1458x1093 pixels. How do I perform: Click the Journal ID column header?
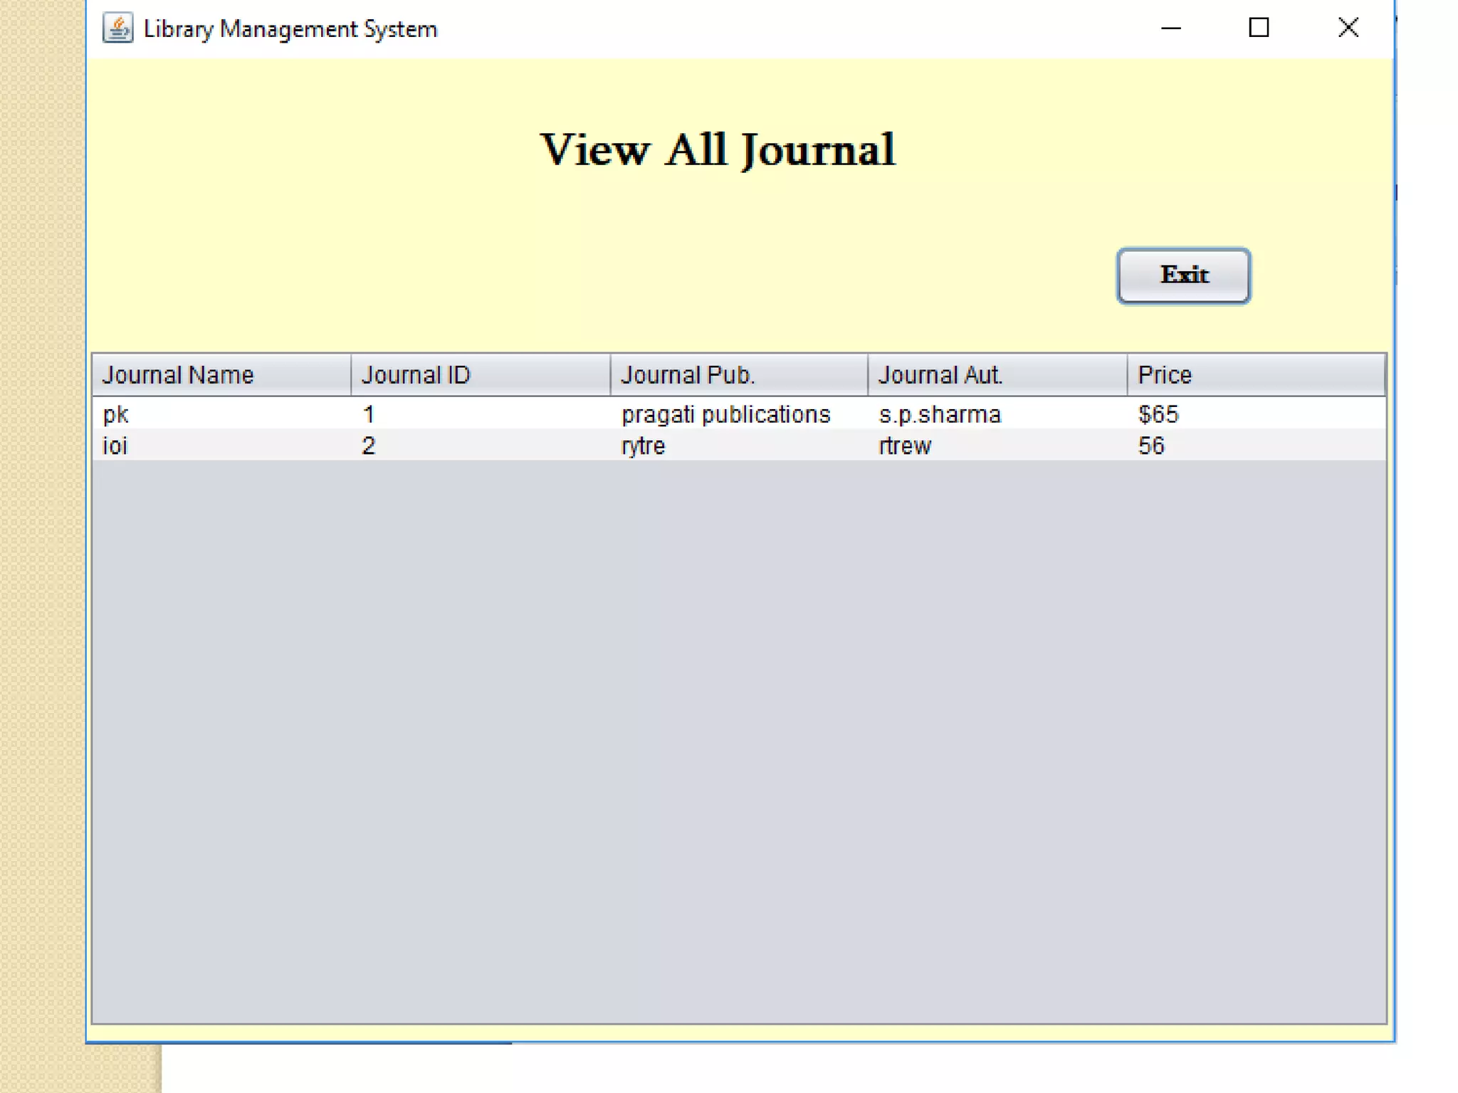click(x=480, y=375)
